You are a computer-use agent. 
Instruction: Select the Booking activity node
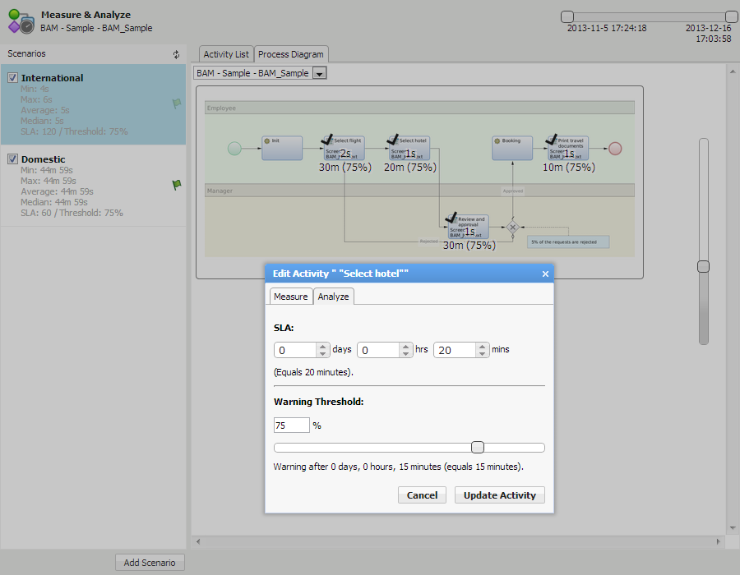click(512, 148)
